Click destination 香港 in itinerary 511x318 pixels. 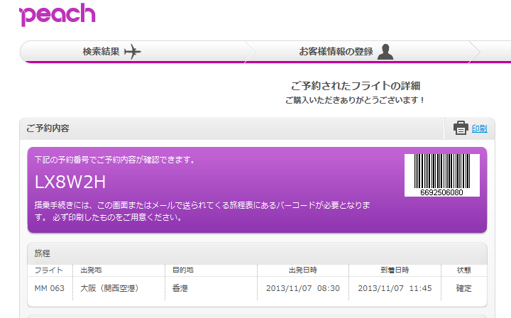tap(182, 289)
